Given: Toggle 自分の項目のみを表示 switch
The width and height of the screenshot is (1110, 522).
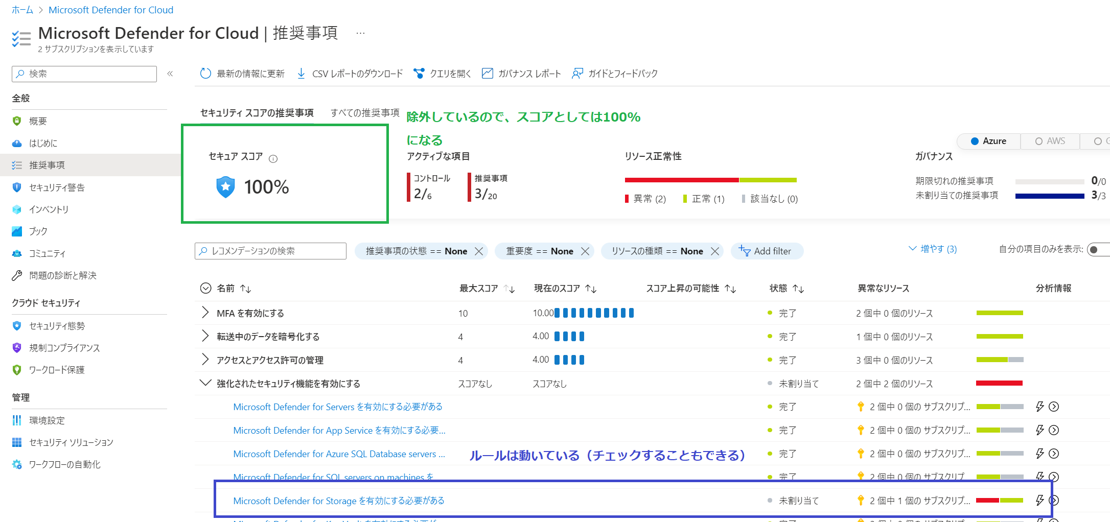Looking at the screenshot, I should (1099, 250).
